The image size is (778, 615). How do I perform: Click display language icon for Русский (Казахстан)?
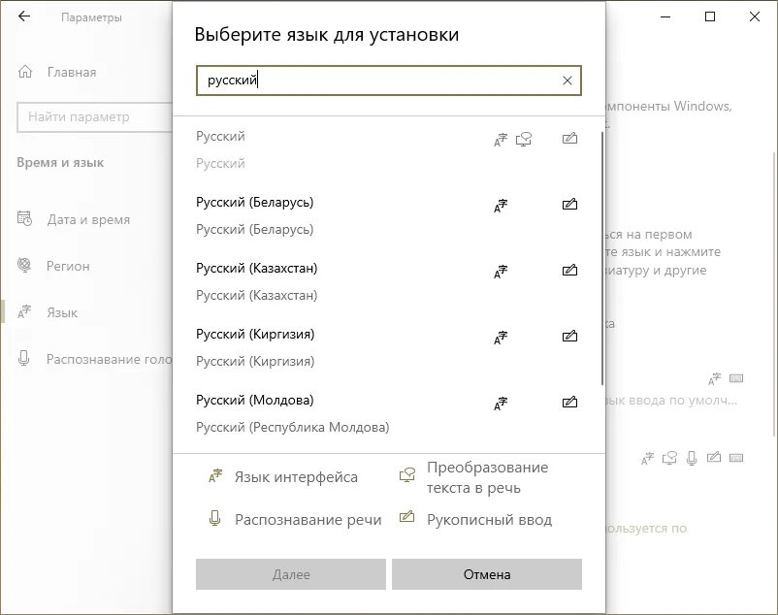click(x=501, y=272)
